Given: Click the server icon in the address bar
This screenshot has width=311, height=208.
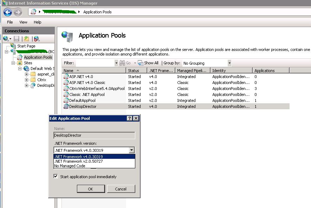Looking at the screenshot, I should pyautogui.click(x=33, y=12).
